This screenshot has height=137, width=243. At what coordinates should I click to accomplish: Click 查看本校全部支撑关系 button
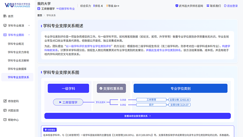tap(137, 116)
